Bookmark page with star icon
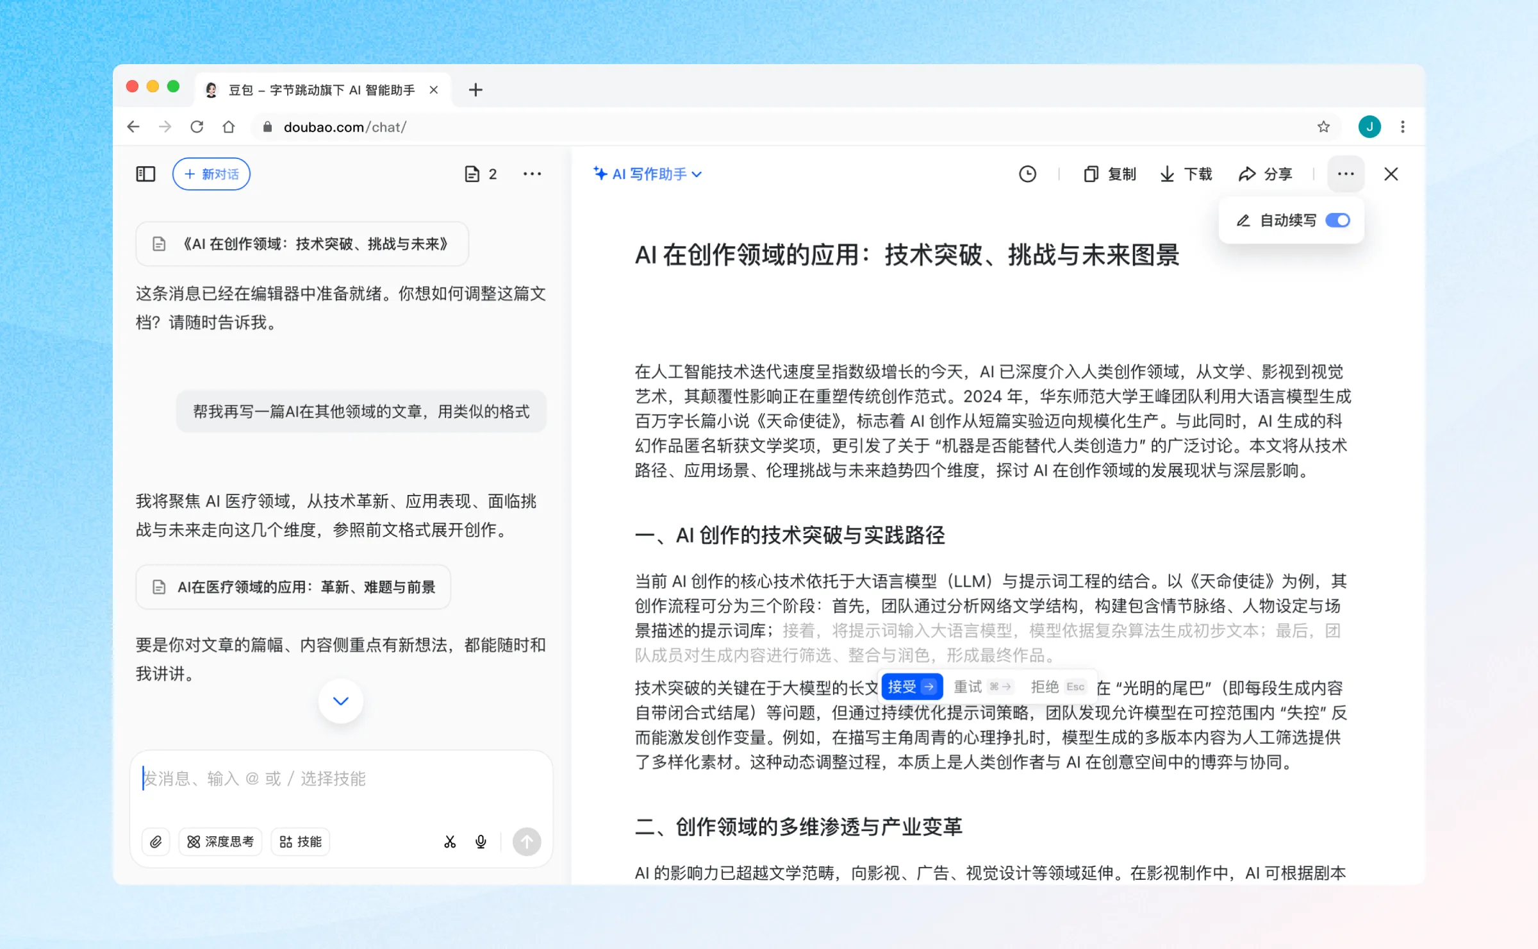This screenshot has height=949, width=1538. point(1323,127)
